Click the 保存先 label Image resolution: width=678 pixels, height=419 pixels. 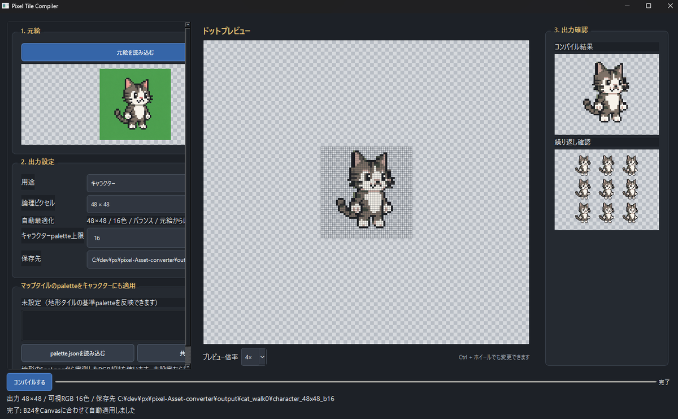click(x=31, y=259)
